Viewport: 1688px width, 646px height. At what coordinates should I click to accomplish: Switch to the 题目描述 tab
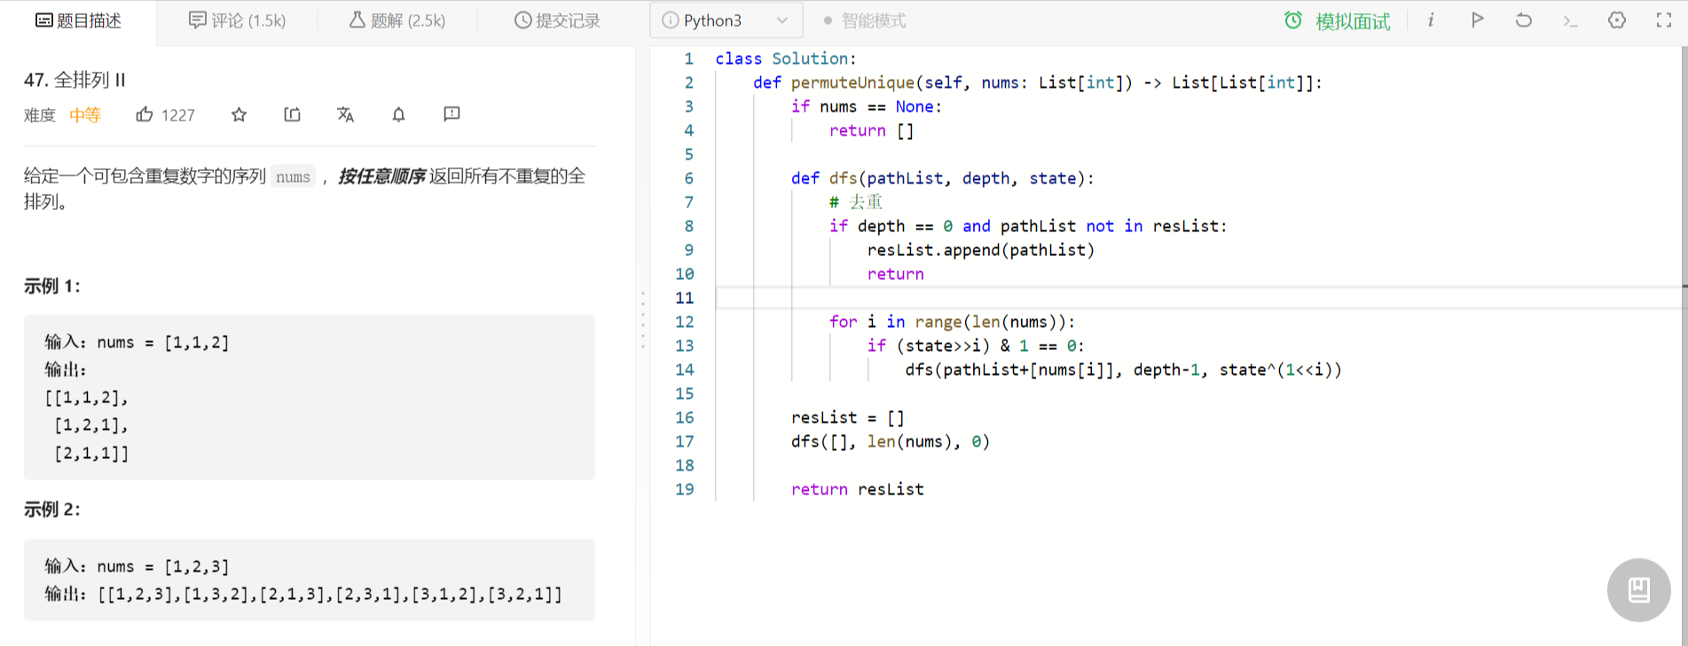click(78, 20)
